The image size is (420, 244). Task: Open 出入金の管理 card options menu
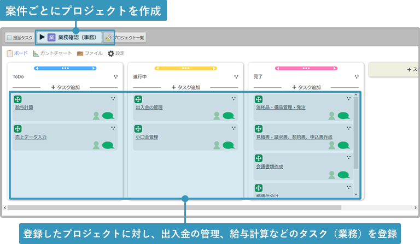point(234,99)
